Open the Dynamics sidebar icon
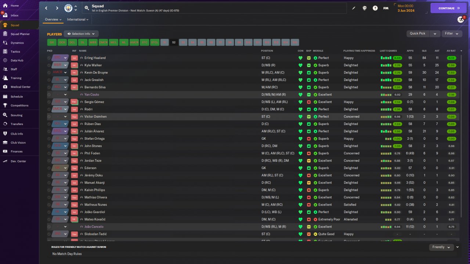Viewport: 470px width, 264px height. point(5,43)
